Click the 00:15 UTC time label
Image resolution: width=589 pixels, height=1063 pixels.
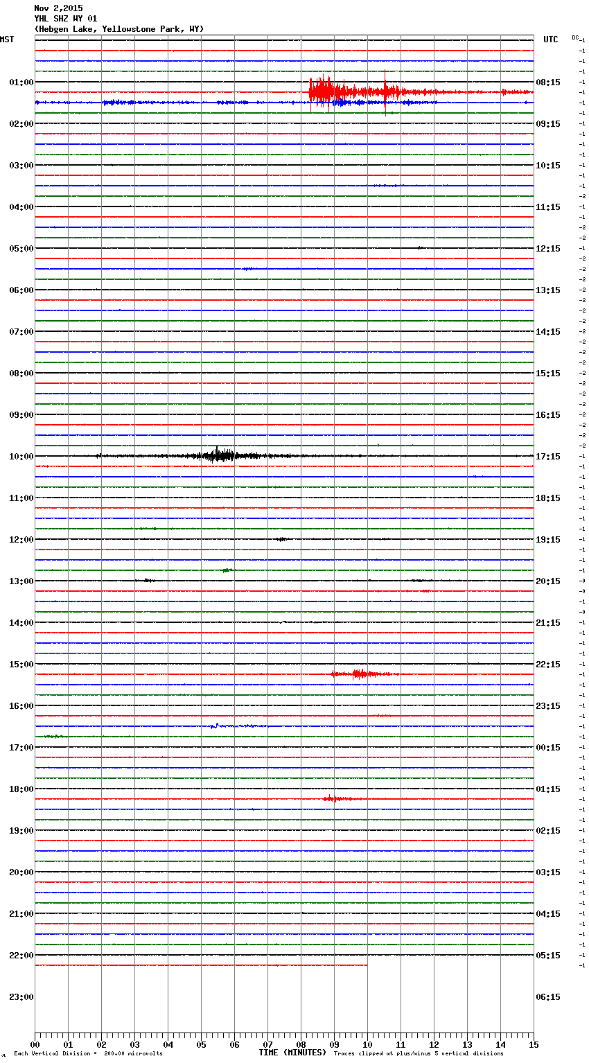pos(548,748)
